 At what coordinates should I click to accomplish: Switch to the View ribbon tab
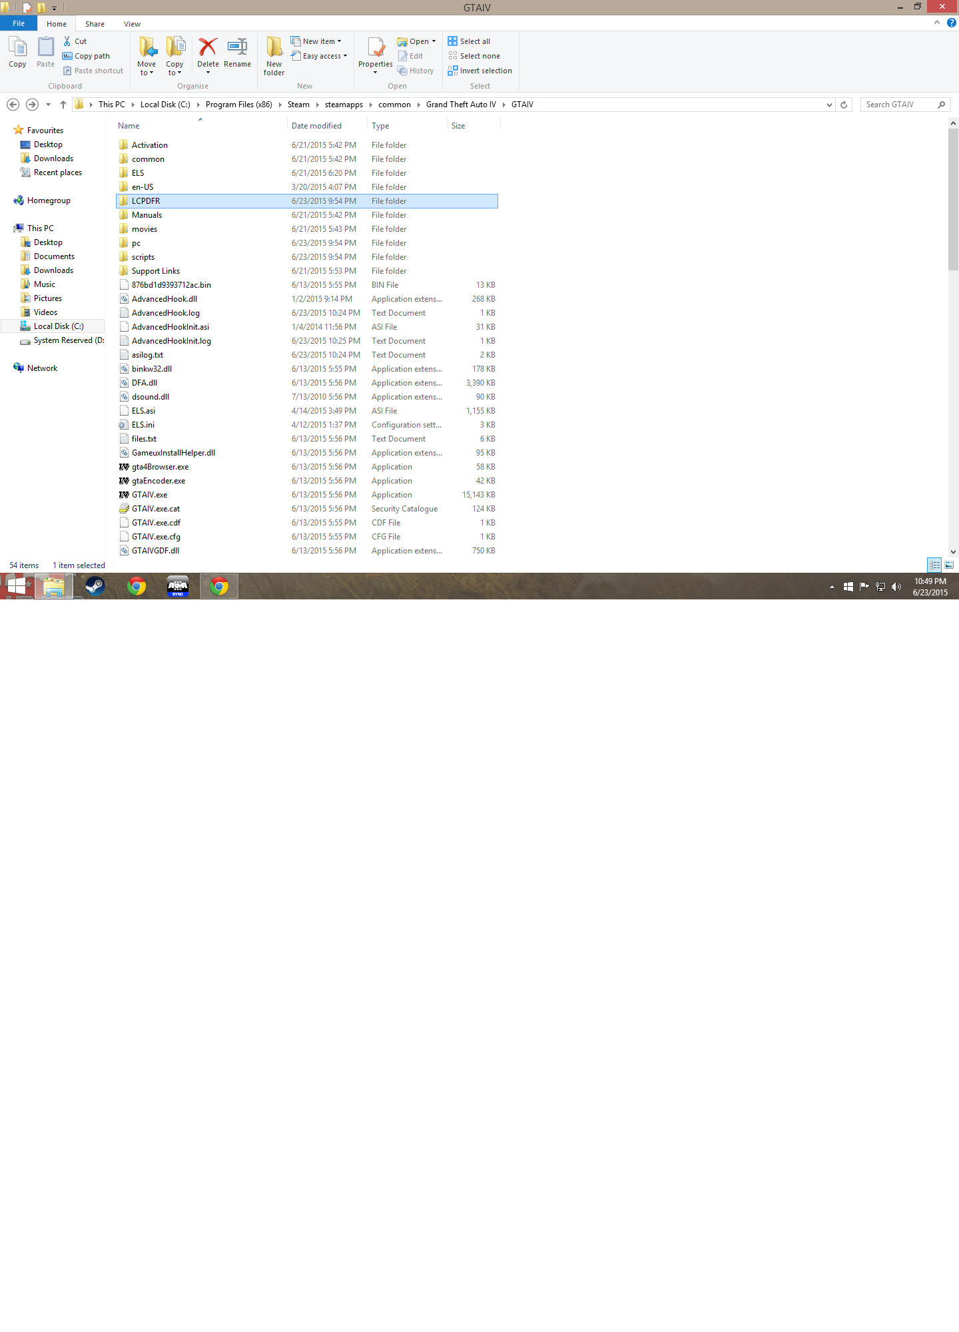(x=132, y=24)
